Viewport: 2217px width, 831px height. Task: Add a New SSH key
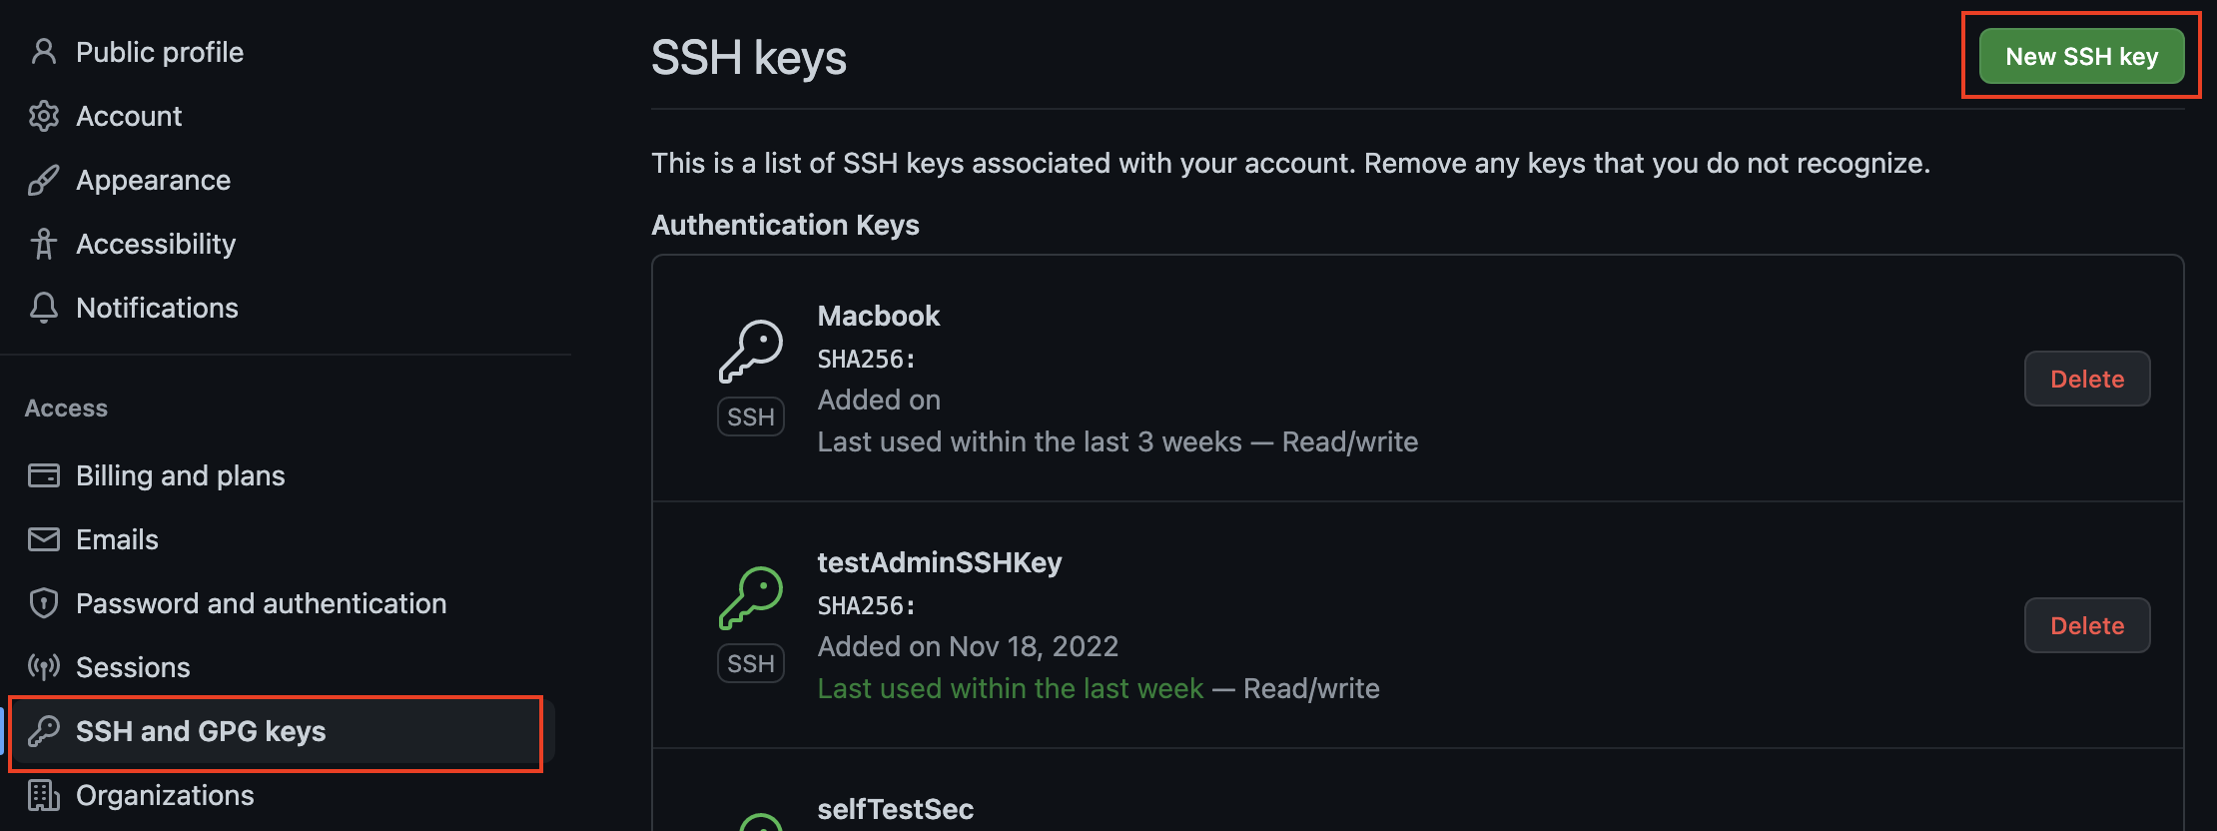click(x=2082, y=56)
